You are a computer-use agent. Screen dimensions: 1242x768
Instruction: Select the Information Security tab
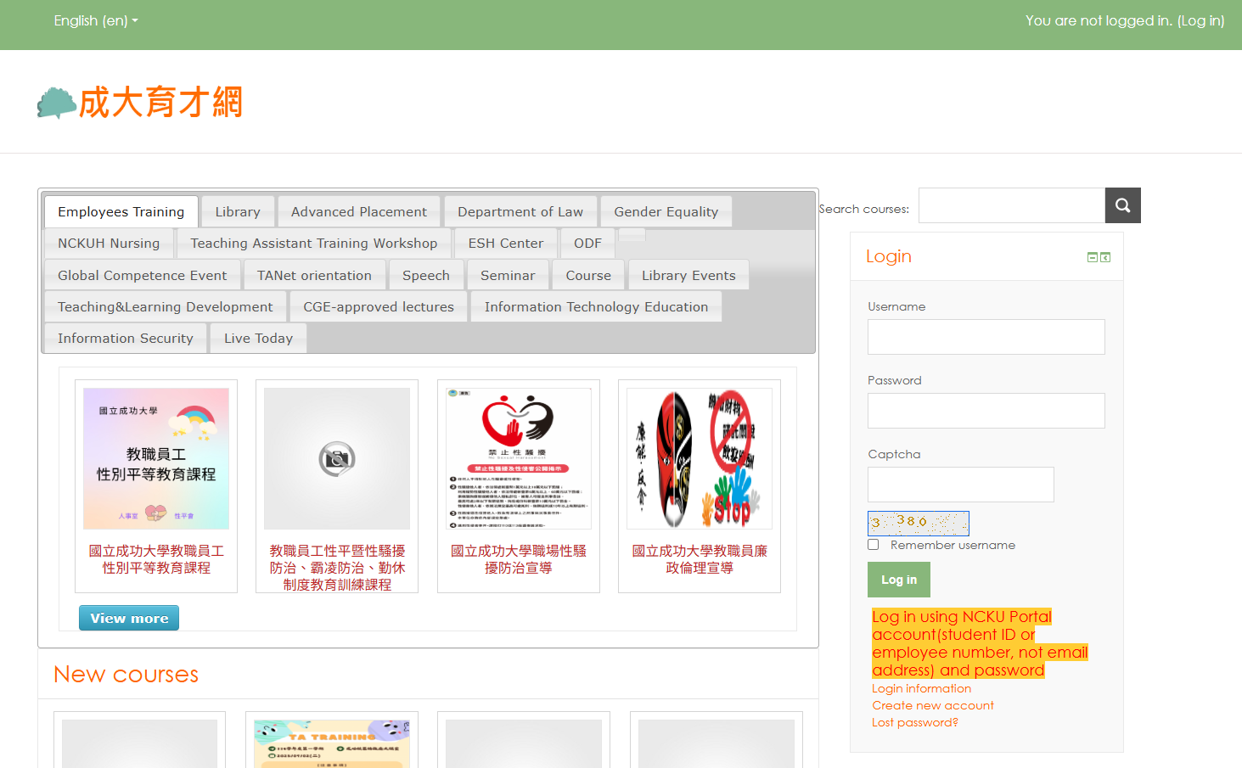click(126, 339)
